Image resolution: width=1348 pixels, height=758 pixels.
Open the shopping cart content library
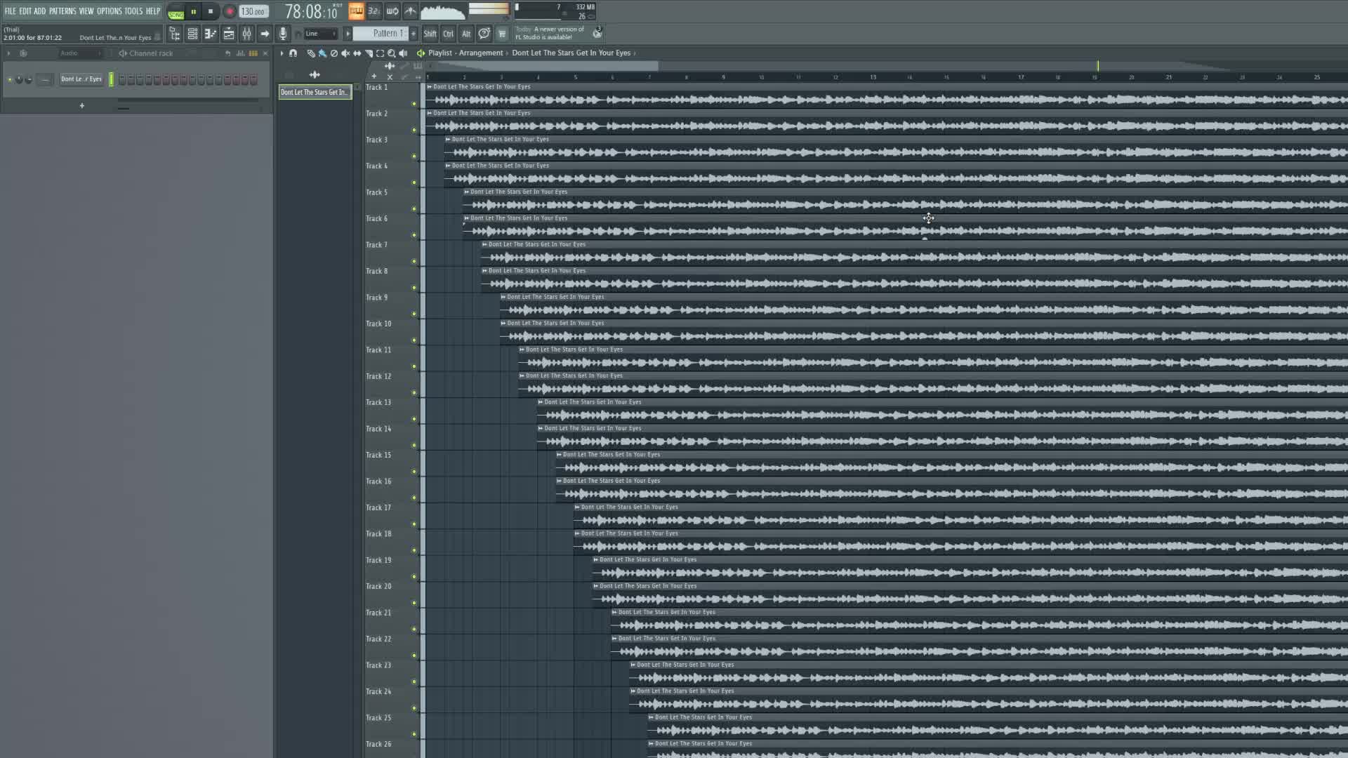pyautogui.click(x=502, y=34)
